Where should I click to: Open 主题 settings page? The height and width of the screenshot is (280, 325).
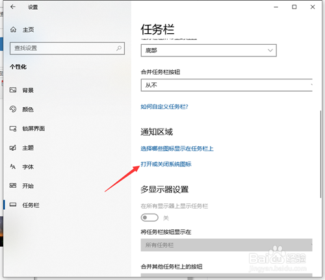point(28,147)
